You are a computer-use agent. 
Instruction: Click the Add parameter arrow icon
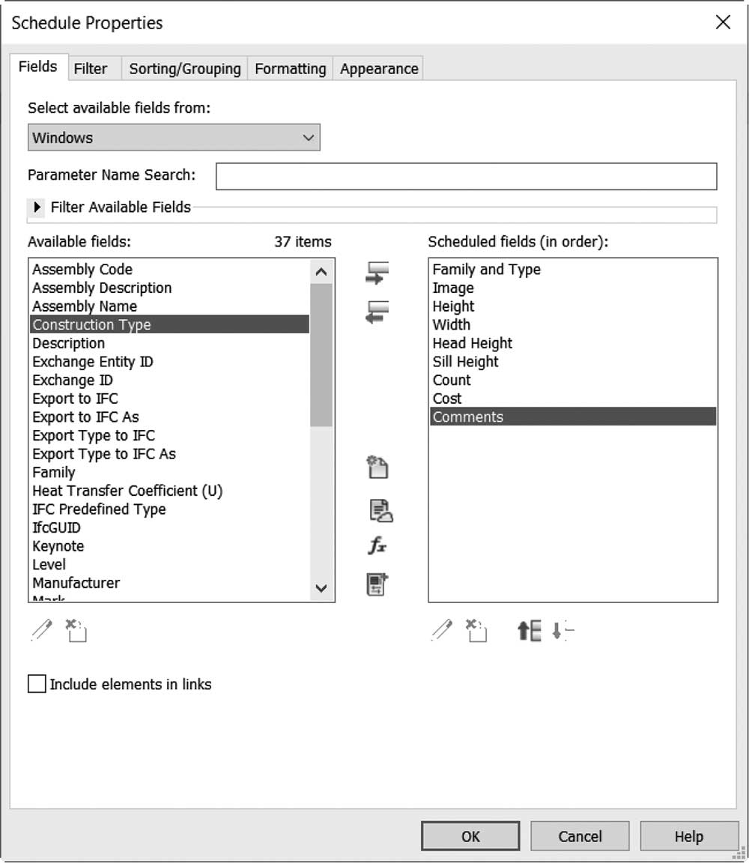[377, 273]
